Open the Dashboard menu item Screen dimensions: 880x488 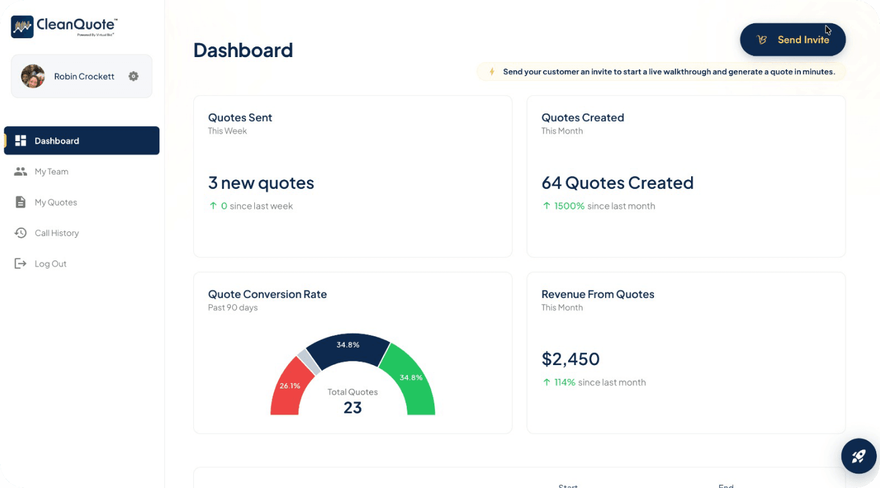[82, 141]
